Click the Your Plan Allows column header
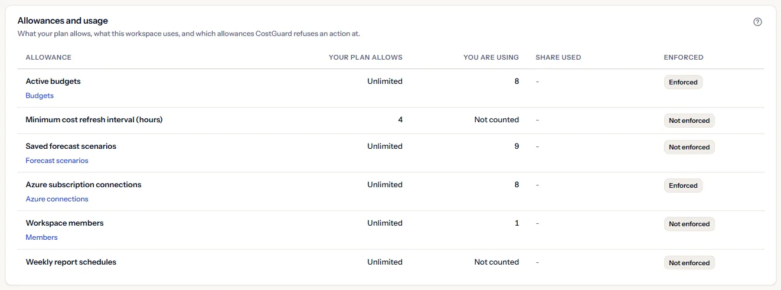The height and width of the screenshot is (290, 781). pos(365,57)
